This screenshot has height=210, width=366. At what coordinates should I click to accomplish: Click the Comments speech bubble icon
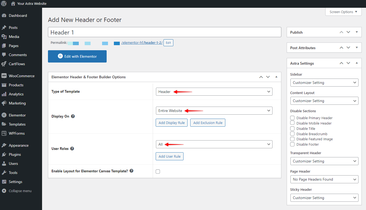[4, 55]
